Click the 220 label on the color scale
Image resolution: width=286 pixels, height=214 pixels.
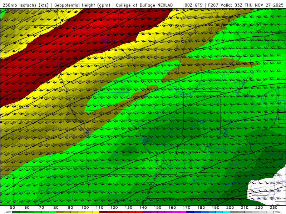click(259, 208)
